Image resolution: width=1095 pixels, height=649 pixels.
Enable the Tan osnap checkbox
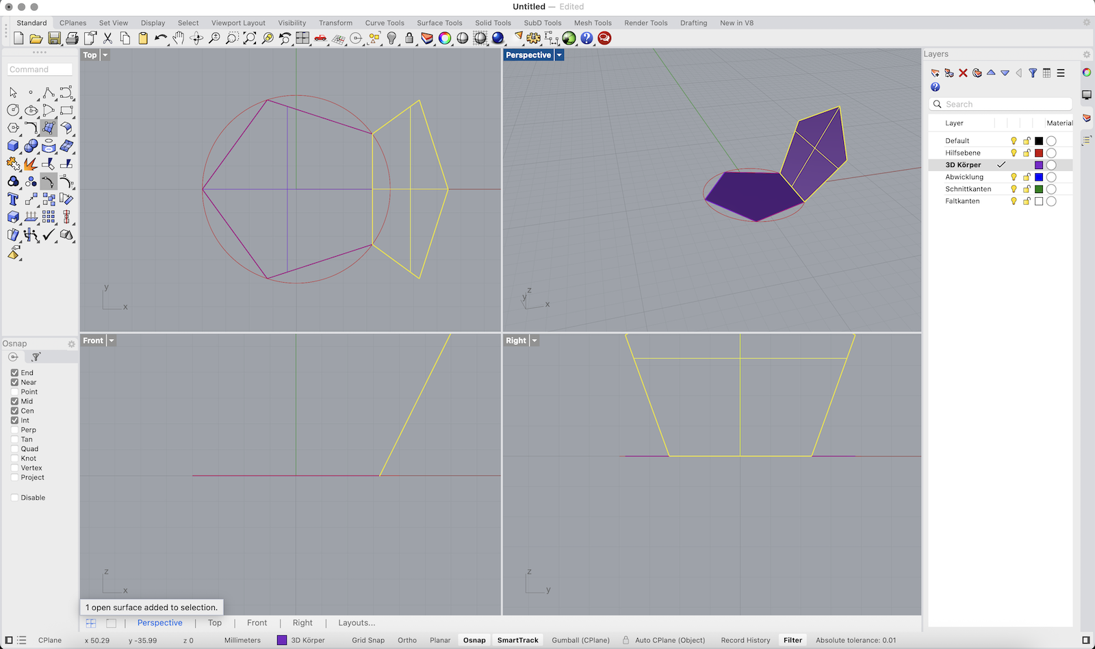(14, 440)
